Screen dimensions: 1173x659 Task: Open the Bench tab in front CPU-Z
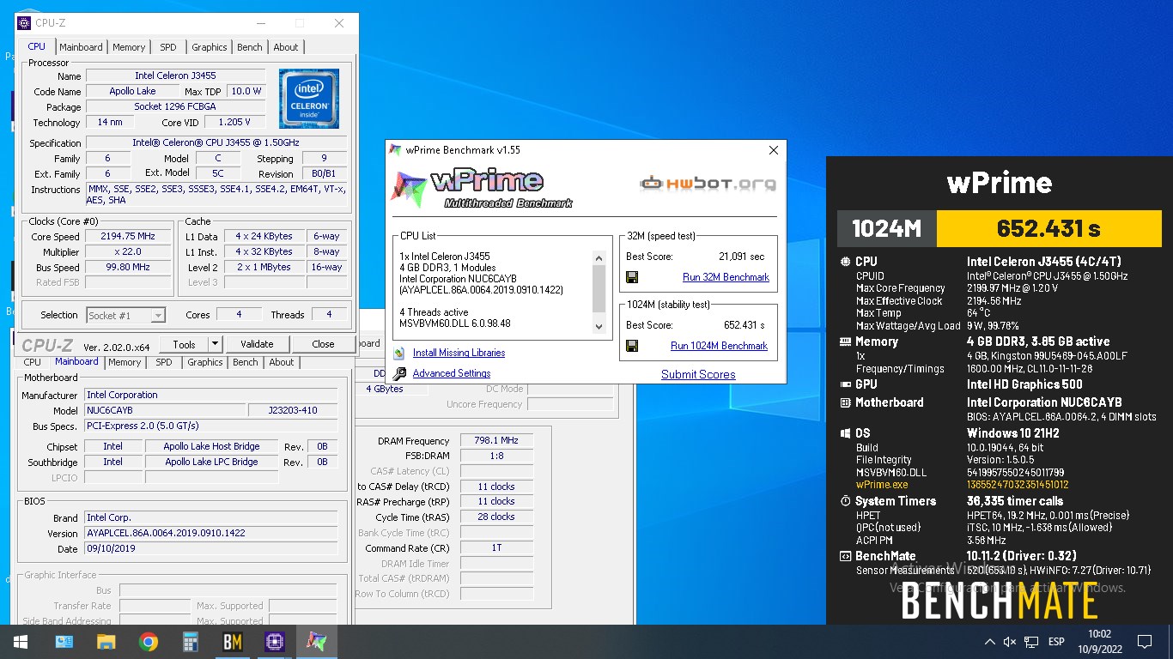coord(250,47)
